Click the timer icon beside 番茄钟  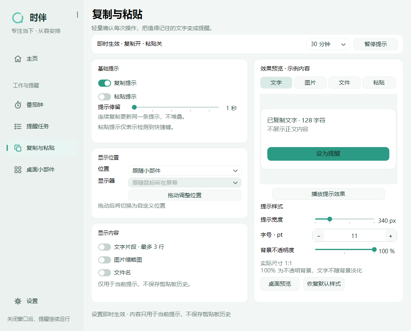18,105
